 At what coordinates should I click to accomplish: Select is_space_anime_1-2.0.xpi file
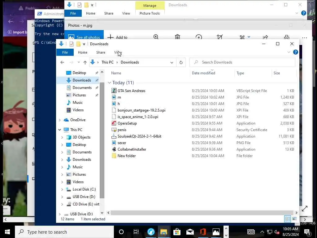click(x=138, y=117)
